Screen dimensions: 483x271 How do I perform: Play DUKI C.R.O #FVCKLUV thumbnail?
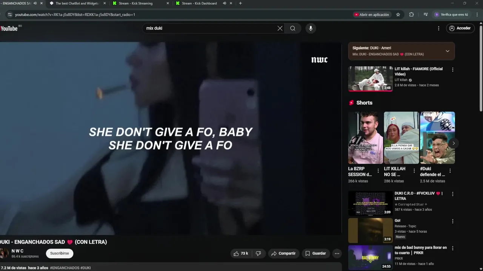pyautogui.click(x=370, y=203)
